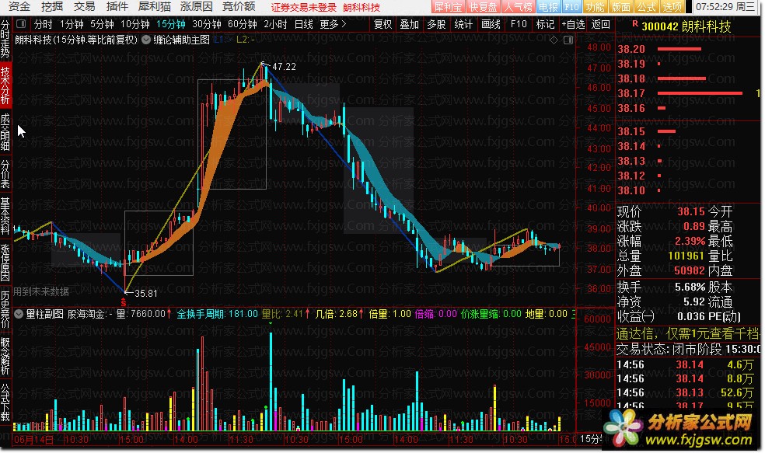The image size is (765, 453).
Task: Open the 资金 menu
Action: pyautogui.click(x=19, y=7)
